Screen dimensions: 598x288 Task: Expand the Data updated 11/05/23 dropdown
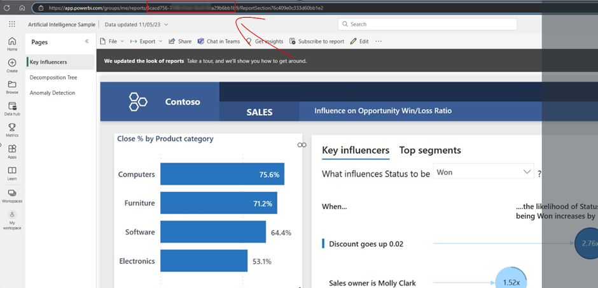(x=137, y=24)
